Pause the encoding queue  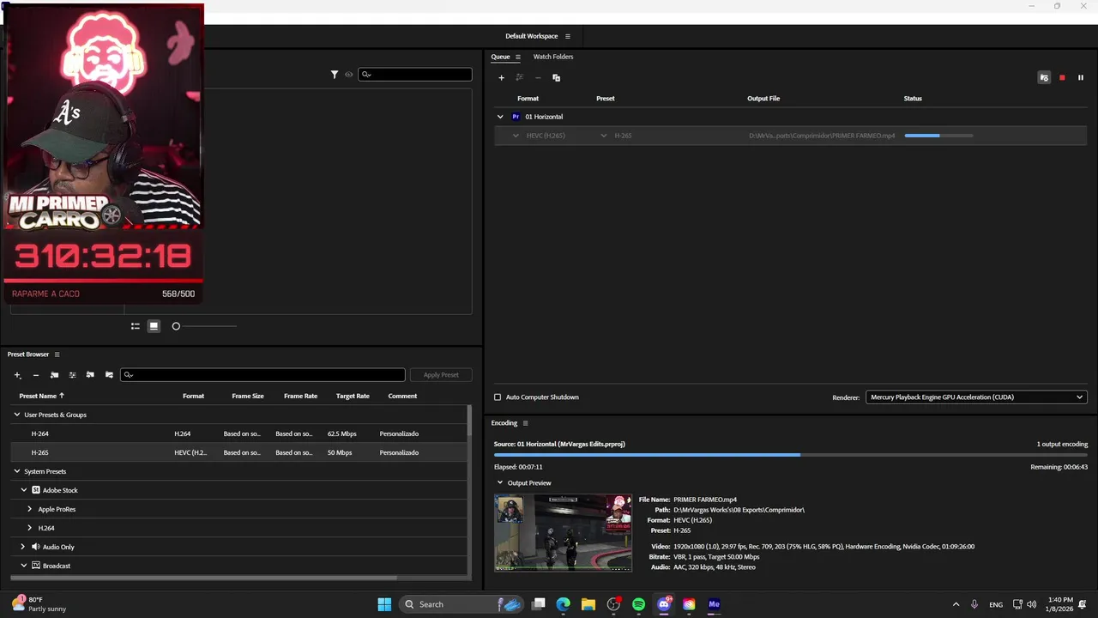1081,78
